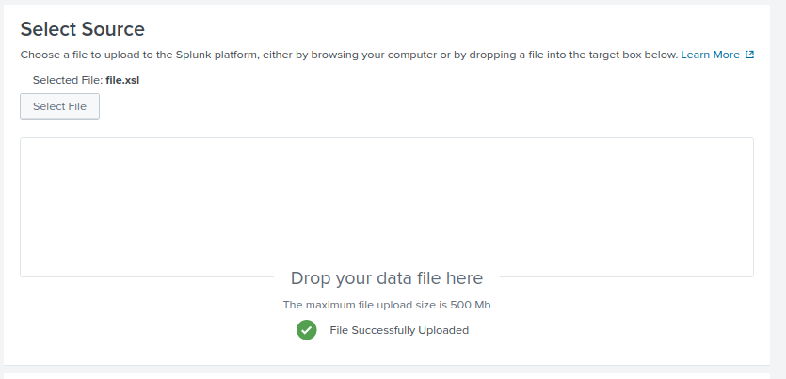Click the external link icon beside Learn More

pos(750,55)
